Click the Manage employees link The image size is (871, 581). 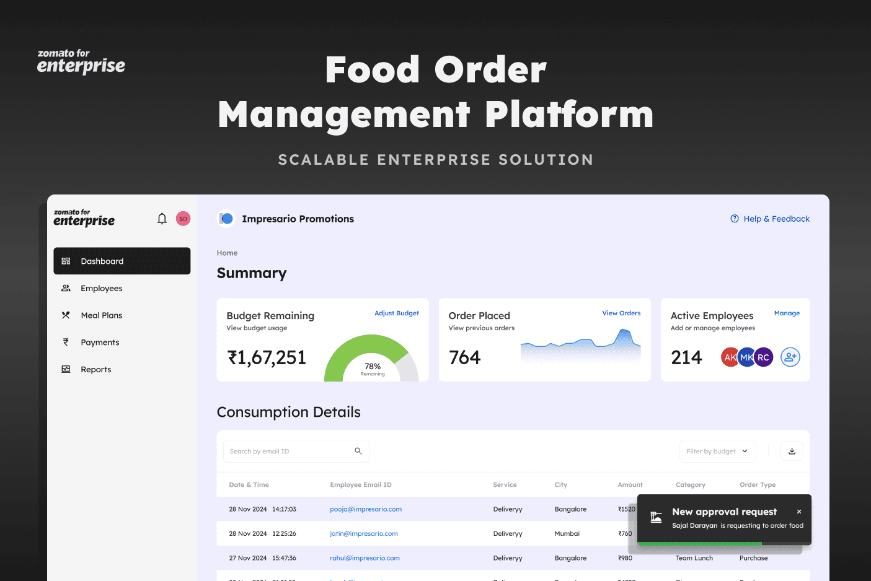click(787, 313)
